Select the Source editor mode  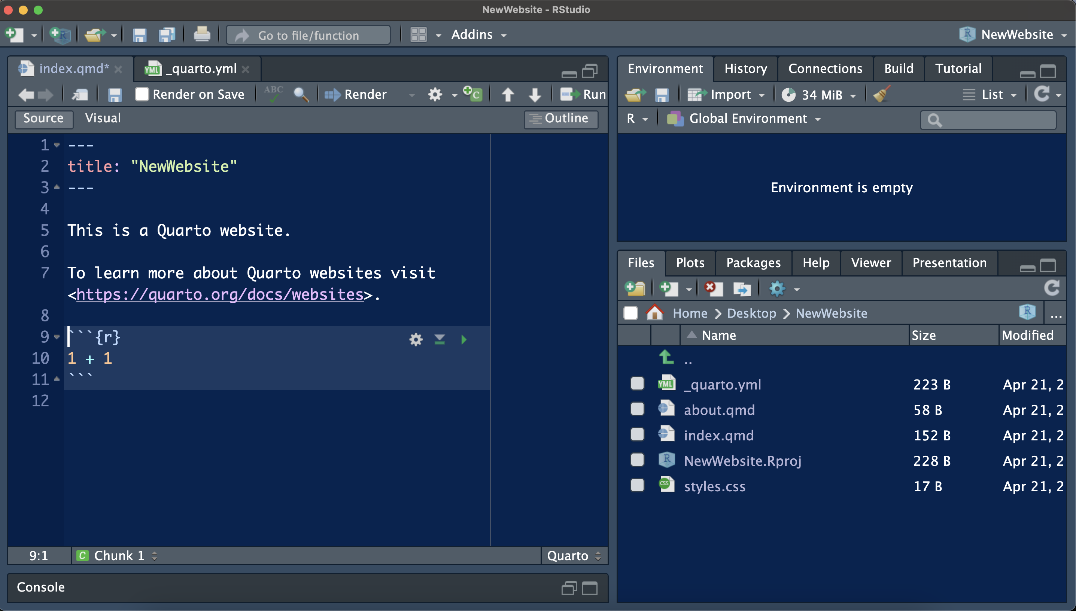pyautogui.click(x=43, y=117)
